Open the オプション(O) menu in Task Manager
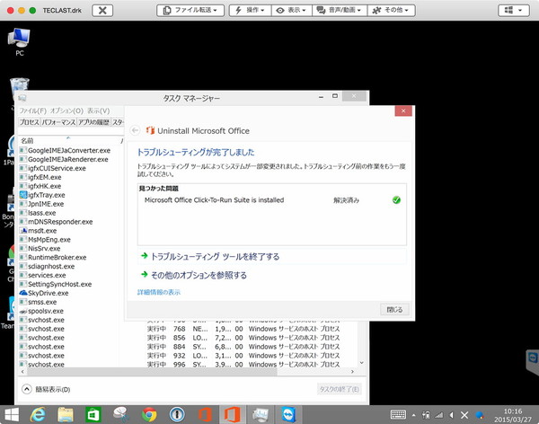Image resolution: width=539 pixels, height=424 pixels. [66, 110]
